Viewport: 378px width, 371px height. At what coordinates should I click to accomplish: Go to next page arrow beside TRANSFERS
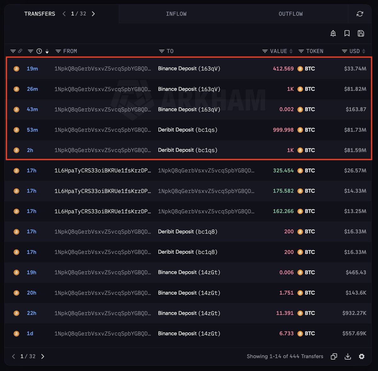pyautogui.click(x=93, y=14)
